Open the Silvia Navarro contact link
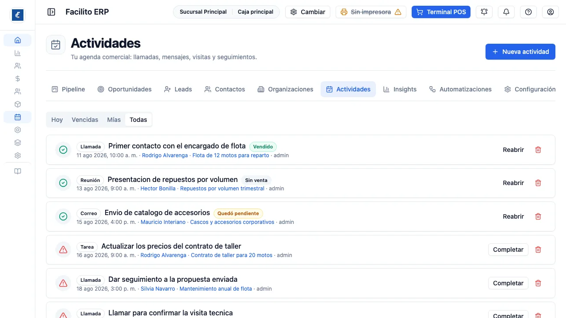The image size is (566, 318). 158,289
